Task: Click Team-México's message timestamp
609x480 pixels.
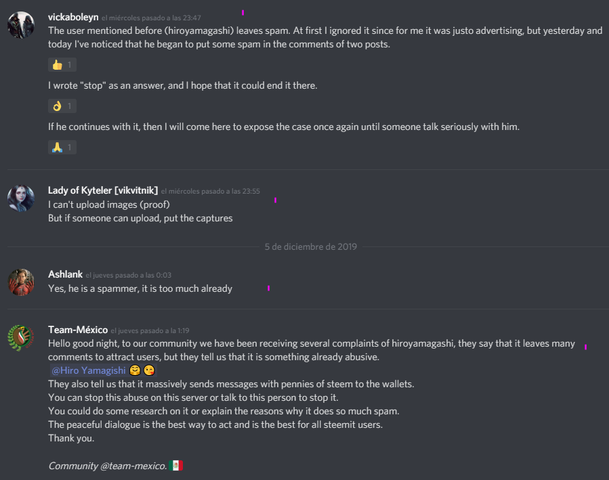Action: point(150,330)
